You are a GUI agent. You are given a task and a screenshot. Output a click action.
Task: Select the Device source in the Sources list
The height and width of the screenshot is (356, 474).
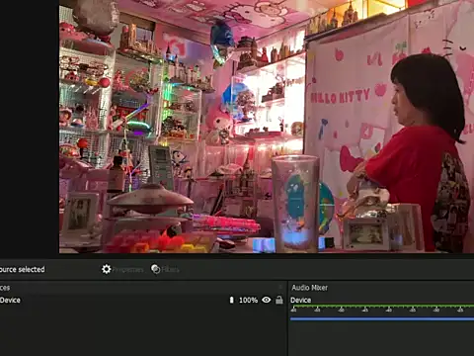(141, 300)
